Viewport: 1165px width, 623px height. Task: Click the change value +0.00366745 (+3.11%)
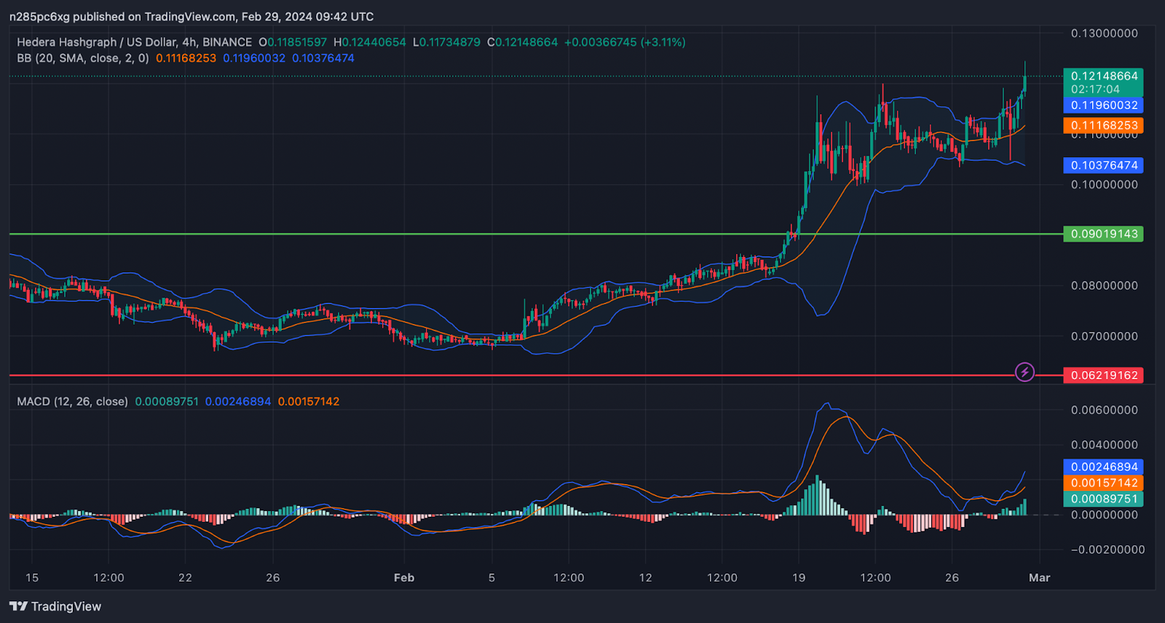point(625,42)
